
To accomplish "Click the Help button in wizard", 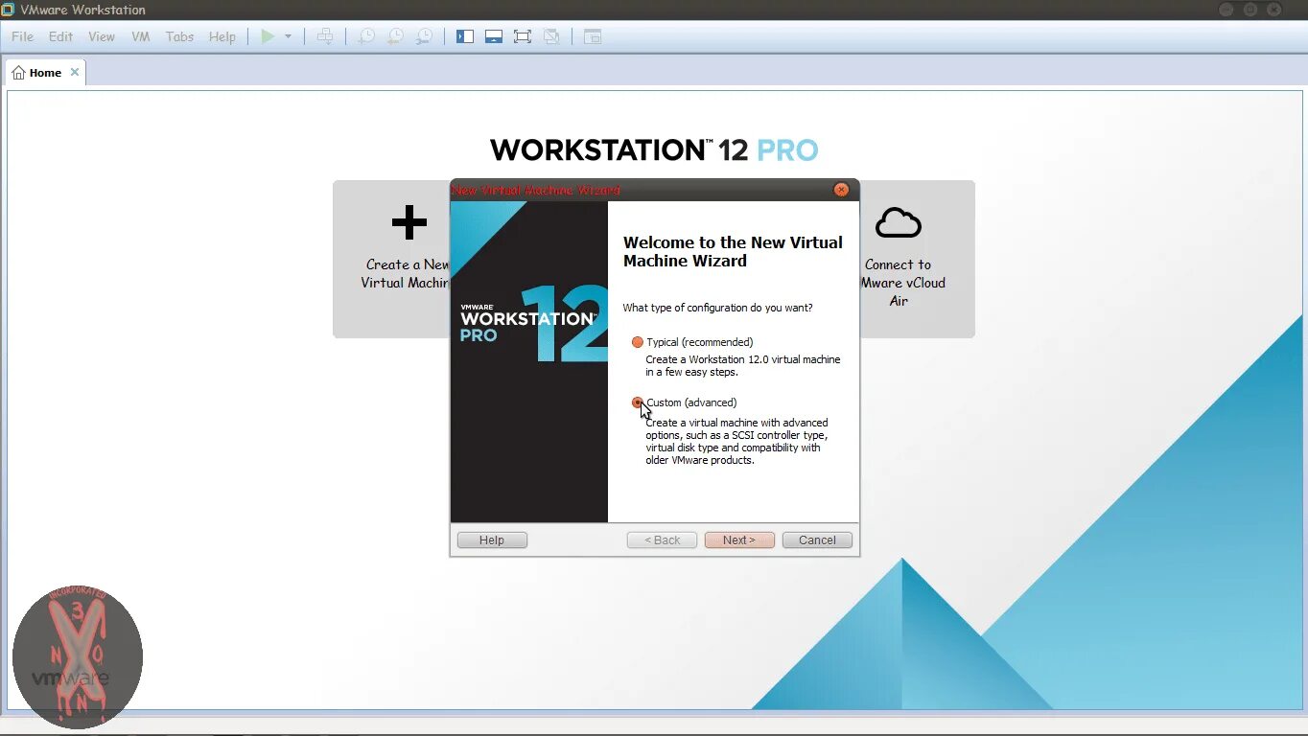I will point(492,540).
